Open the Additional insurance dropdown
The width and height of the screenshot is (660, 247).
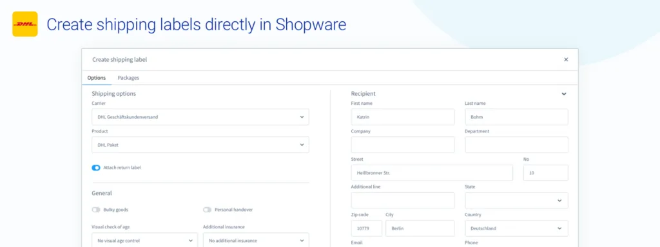click(256, 241)
